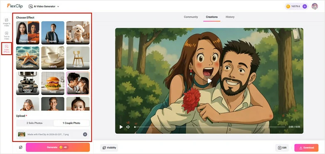
Task: Click the play button in video controls
Action: 121,127
